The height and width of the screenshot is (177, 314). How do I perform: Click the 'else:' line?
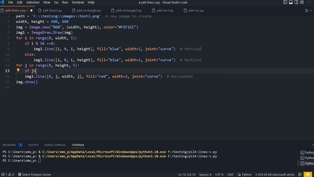(x=30, y=55)
